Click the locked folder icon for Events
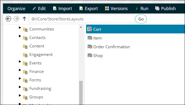 click(25, 63)
